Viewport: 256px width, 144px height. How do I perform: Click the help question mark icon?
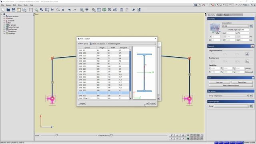[139, 10]
